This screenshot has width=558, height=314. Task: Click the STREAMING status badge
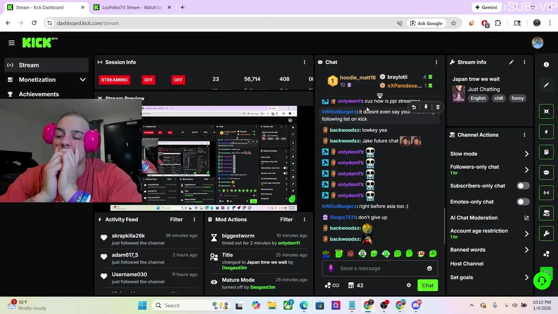(114, 80)
